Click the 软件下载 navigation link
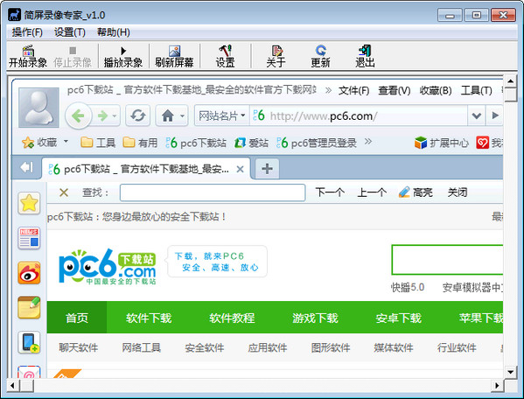Image resolution: width=524 pixels, height=399 pixels. [x=149, y=318]
